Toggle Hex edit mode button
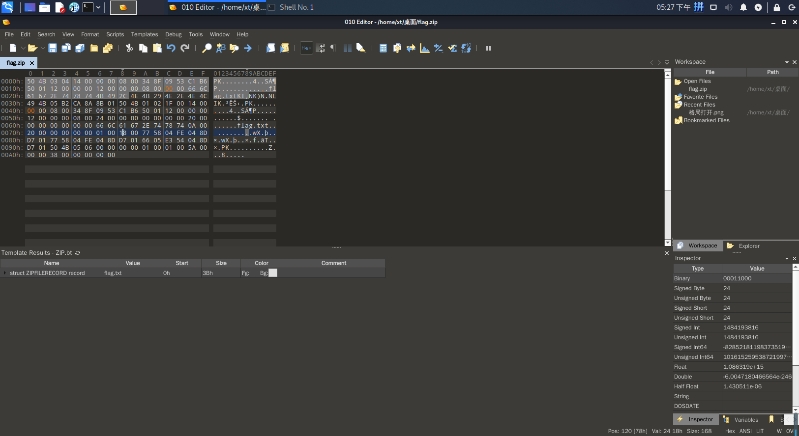Screen dimensions: 799x436 (x=306, y=48)
